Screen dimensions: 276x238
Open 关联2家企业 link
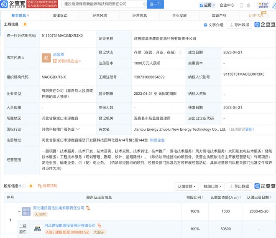pos(67,61)
